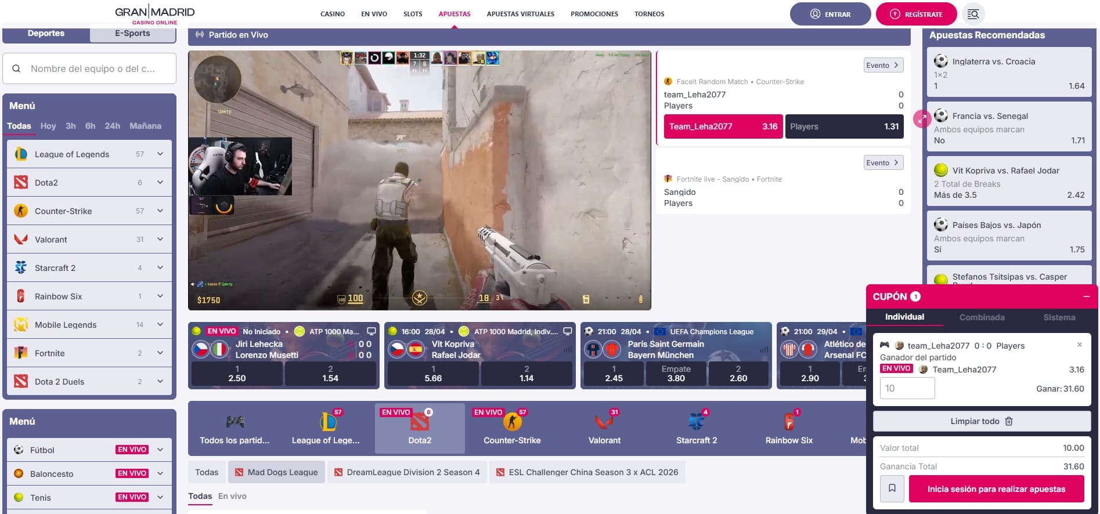Image resolution: width=1100 pixels, height=514 pixels.
Task: Click the Counter-Strike icon in the sidebar
Action: coord(21,211)
